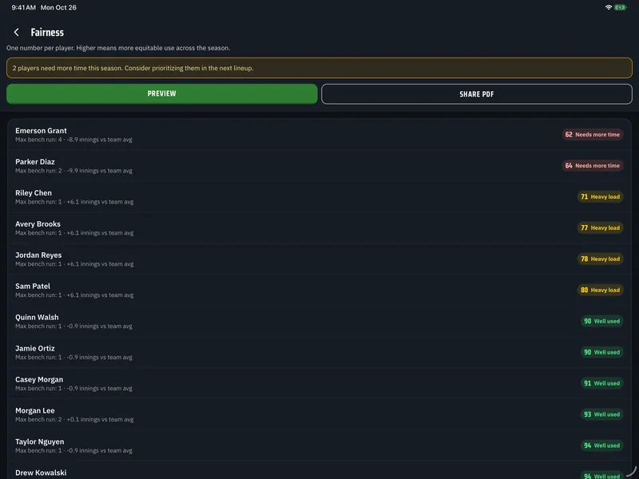Open Riley Chen's fairness details
The width and height of the screenshot is (639, 479).
(319, 196)
